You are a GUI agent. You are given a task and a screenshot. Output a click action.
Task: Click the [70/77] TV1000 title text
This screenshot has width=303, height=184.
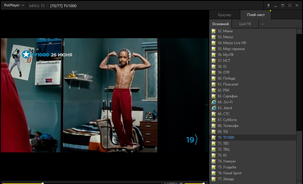63,6
